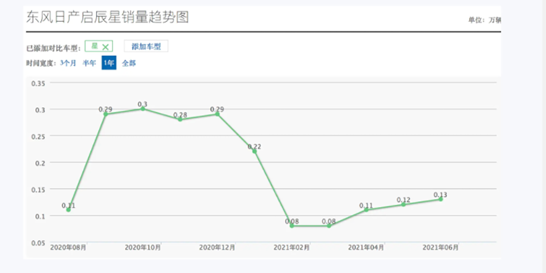The height and width of the screenshot is (273, 546).
Task: Click the 0.3 y-axis label
Action: [40, 110]
